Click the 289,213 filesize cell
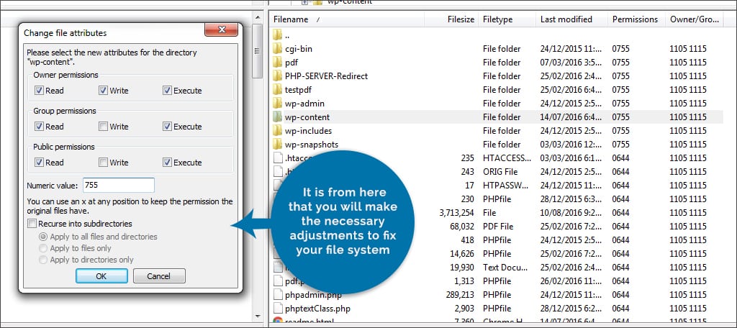Viewport: 737px width, 328px height. (x=460, y=295)
